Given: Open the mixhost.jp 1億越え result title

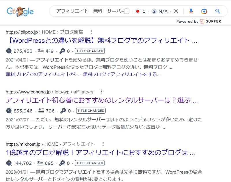Looking at the screenshot, I should 100,153.
